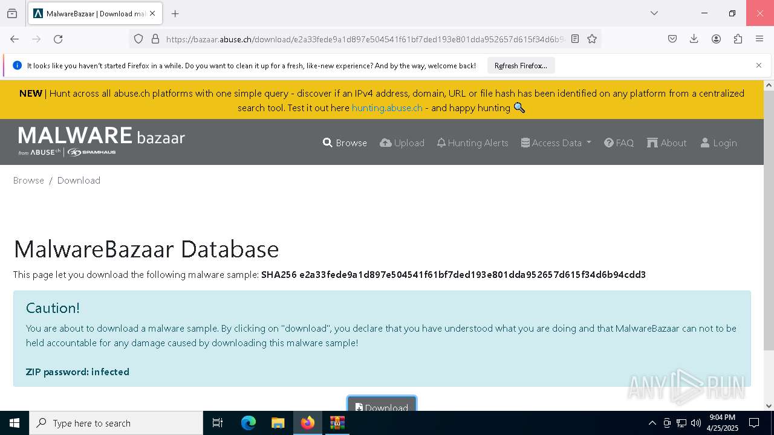Bookmark this page with the star

(x=592, y=39)
